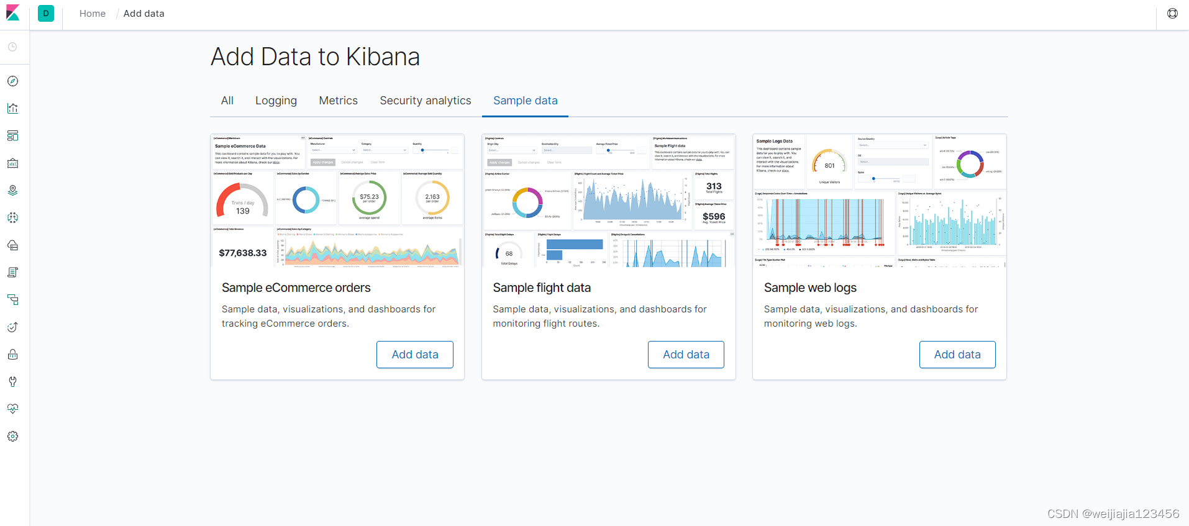This screenshot has height=526, width=1189.
Task: Switch to the Security analytics tab
Action: [x=426, y=101]
